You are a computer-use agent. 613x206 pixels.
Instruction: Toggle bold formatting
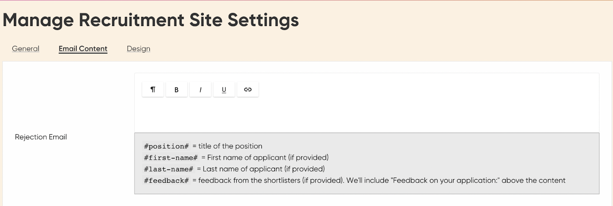tap(176, 89)
